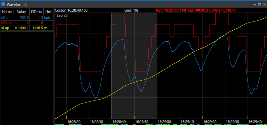
Task: Click the blue Waveform 6 bookmark icon
Action: (3, 4)
